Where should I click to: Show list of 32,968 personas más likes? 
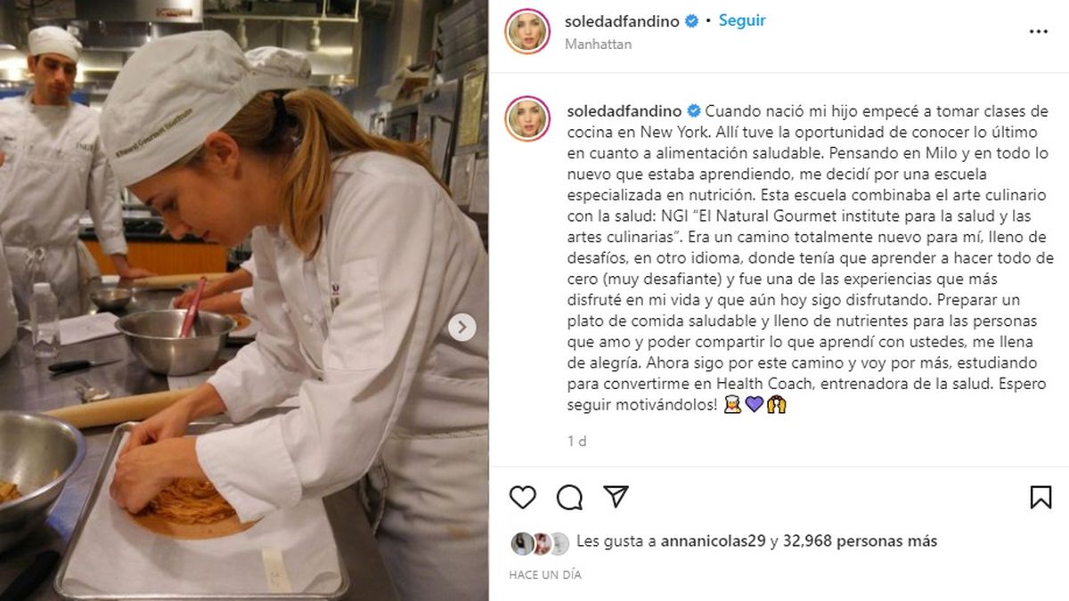point(861,540)
